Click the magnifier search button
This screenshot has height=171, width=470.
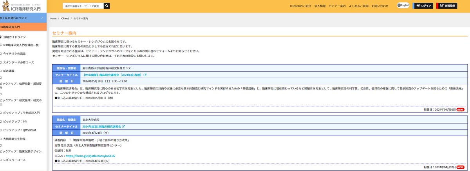point(107,6)
